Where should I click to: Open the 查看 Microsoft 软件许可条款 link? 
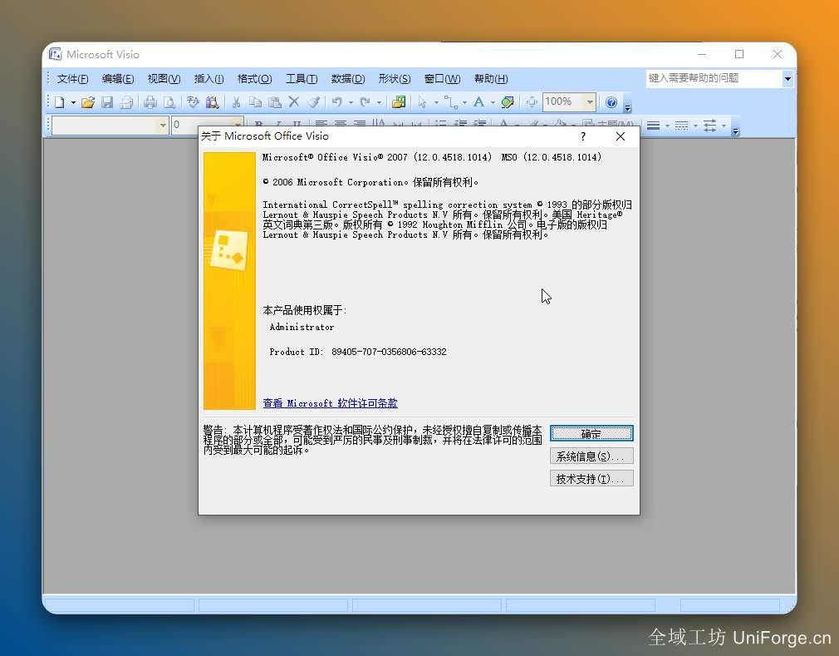[x=330, y=402]
